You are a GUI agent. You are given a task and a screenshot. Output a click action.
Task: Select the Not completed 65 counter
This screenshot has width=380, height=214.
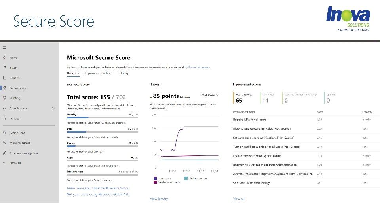243,98
